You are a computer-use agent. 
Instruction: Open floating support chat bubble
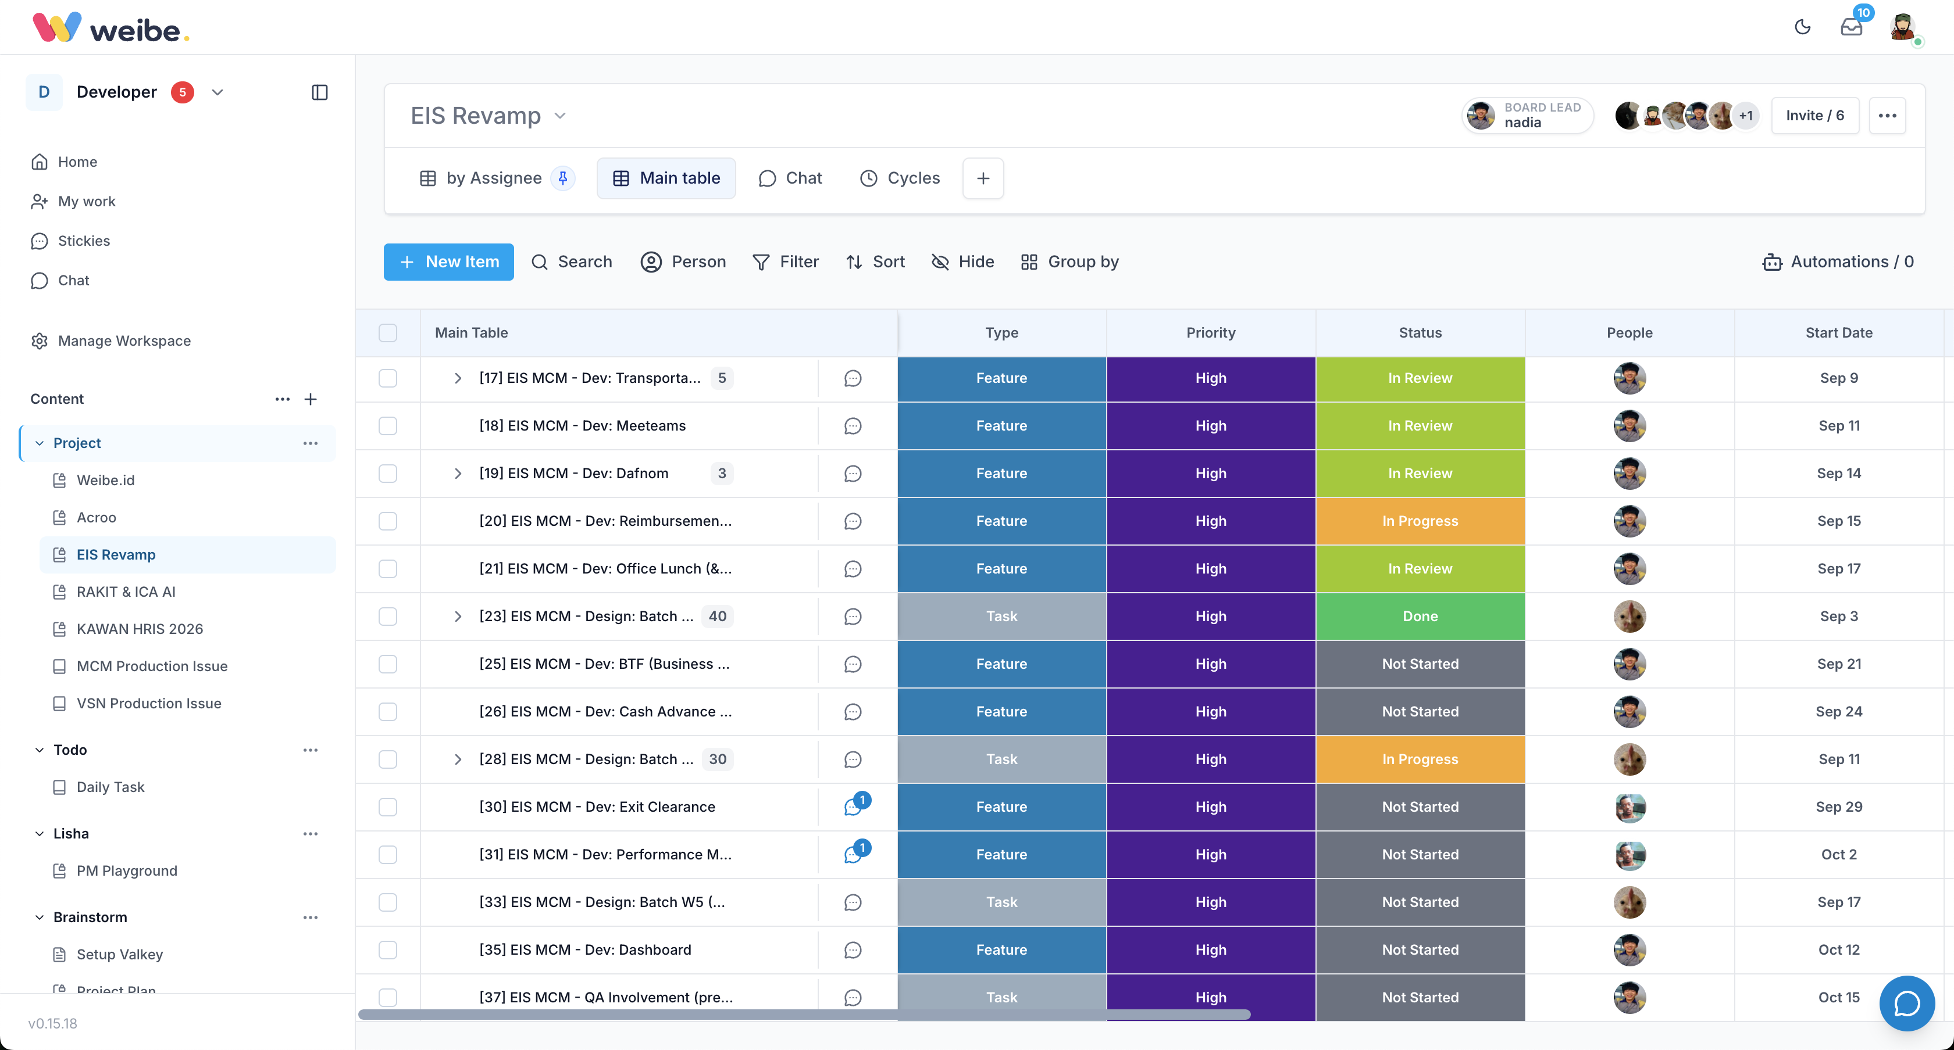[x=1906, y=1003]
